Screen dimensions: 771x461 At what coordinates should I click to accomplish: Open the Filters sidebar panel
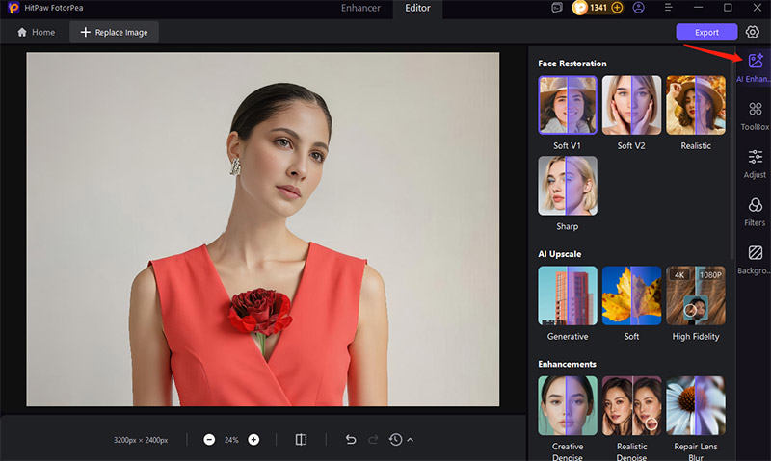point(755,205)
